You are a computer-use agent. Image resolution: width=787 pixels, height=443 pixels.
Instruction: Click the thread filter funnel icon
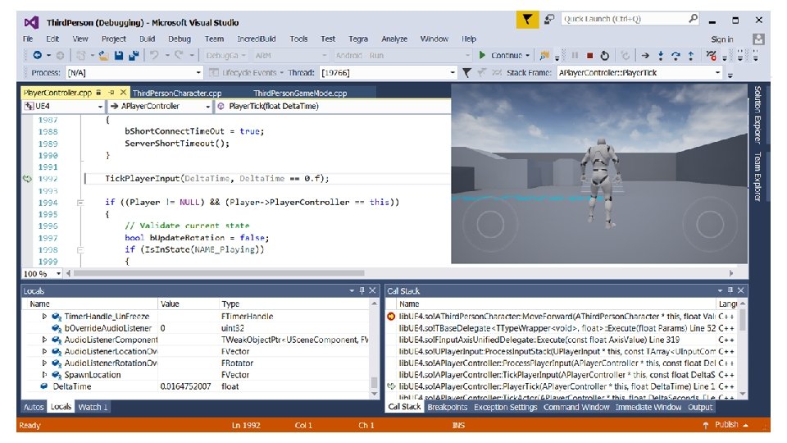[466, 73]
